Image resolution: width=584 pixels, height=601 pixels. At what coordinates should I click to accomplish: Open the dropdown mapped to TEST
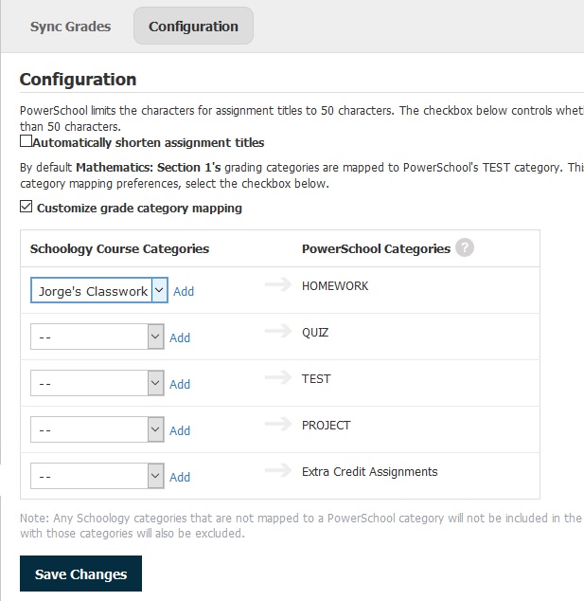[x=97, y=383]
